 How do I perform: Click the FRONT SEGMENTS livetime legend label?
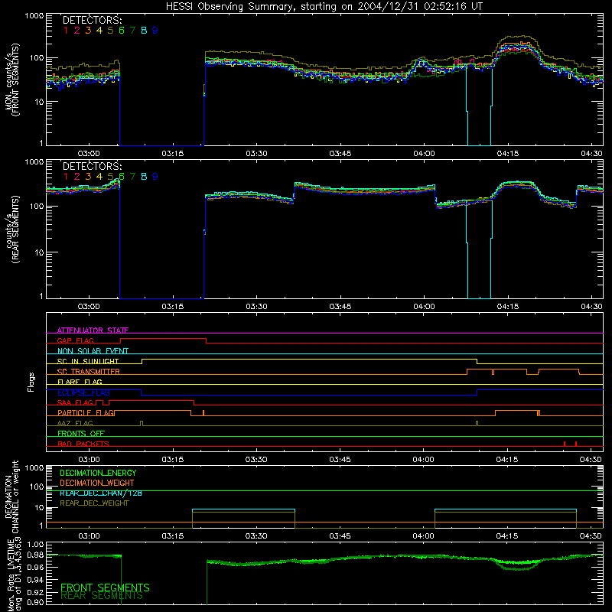click(105, 588)
